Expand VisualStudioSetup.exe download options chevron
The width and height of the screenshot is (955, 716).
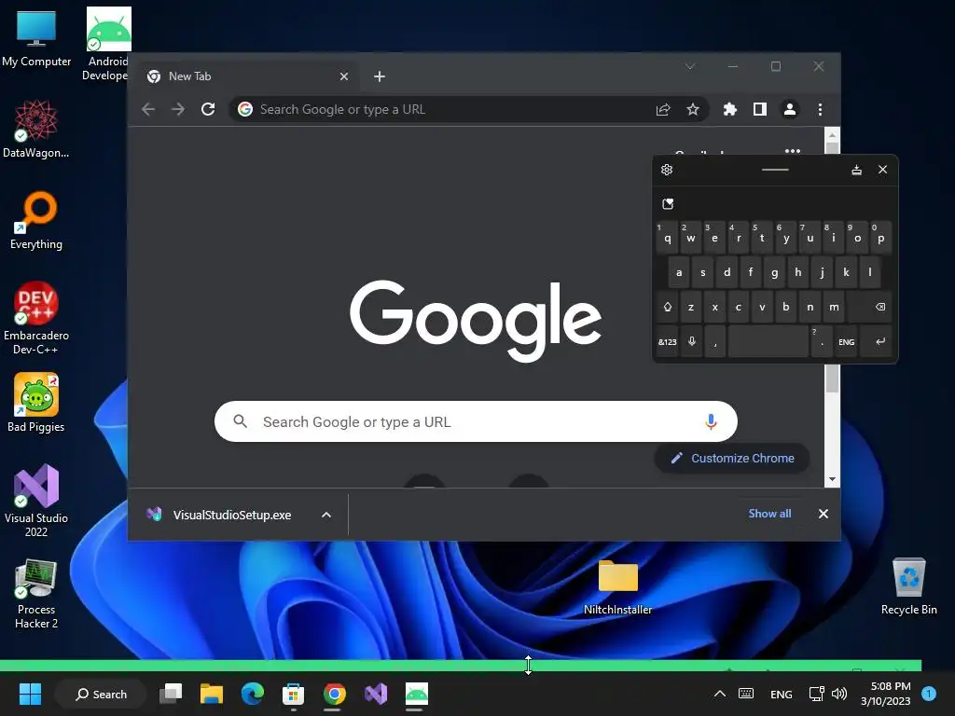coord(326,515)
